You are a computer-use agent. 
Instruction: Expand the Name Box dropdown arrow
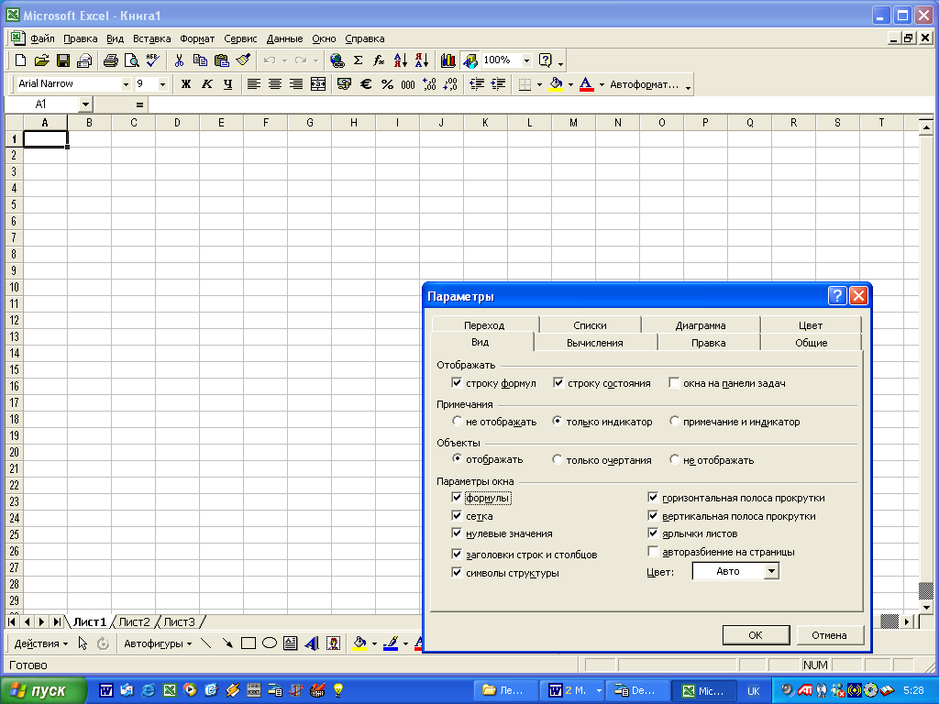(x=85, y=104)
